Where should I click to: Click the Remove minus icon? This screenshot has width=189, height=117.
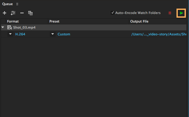coord(22,13)
